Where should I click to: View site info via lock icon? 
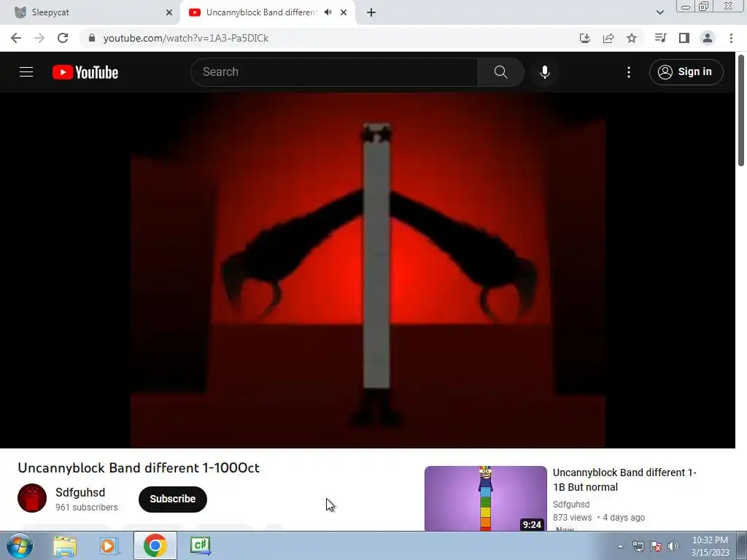pyautogui.click(x=92, y=38)
